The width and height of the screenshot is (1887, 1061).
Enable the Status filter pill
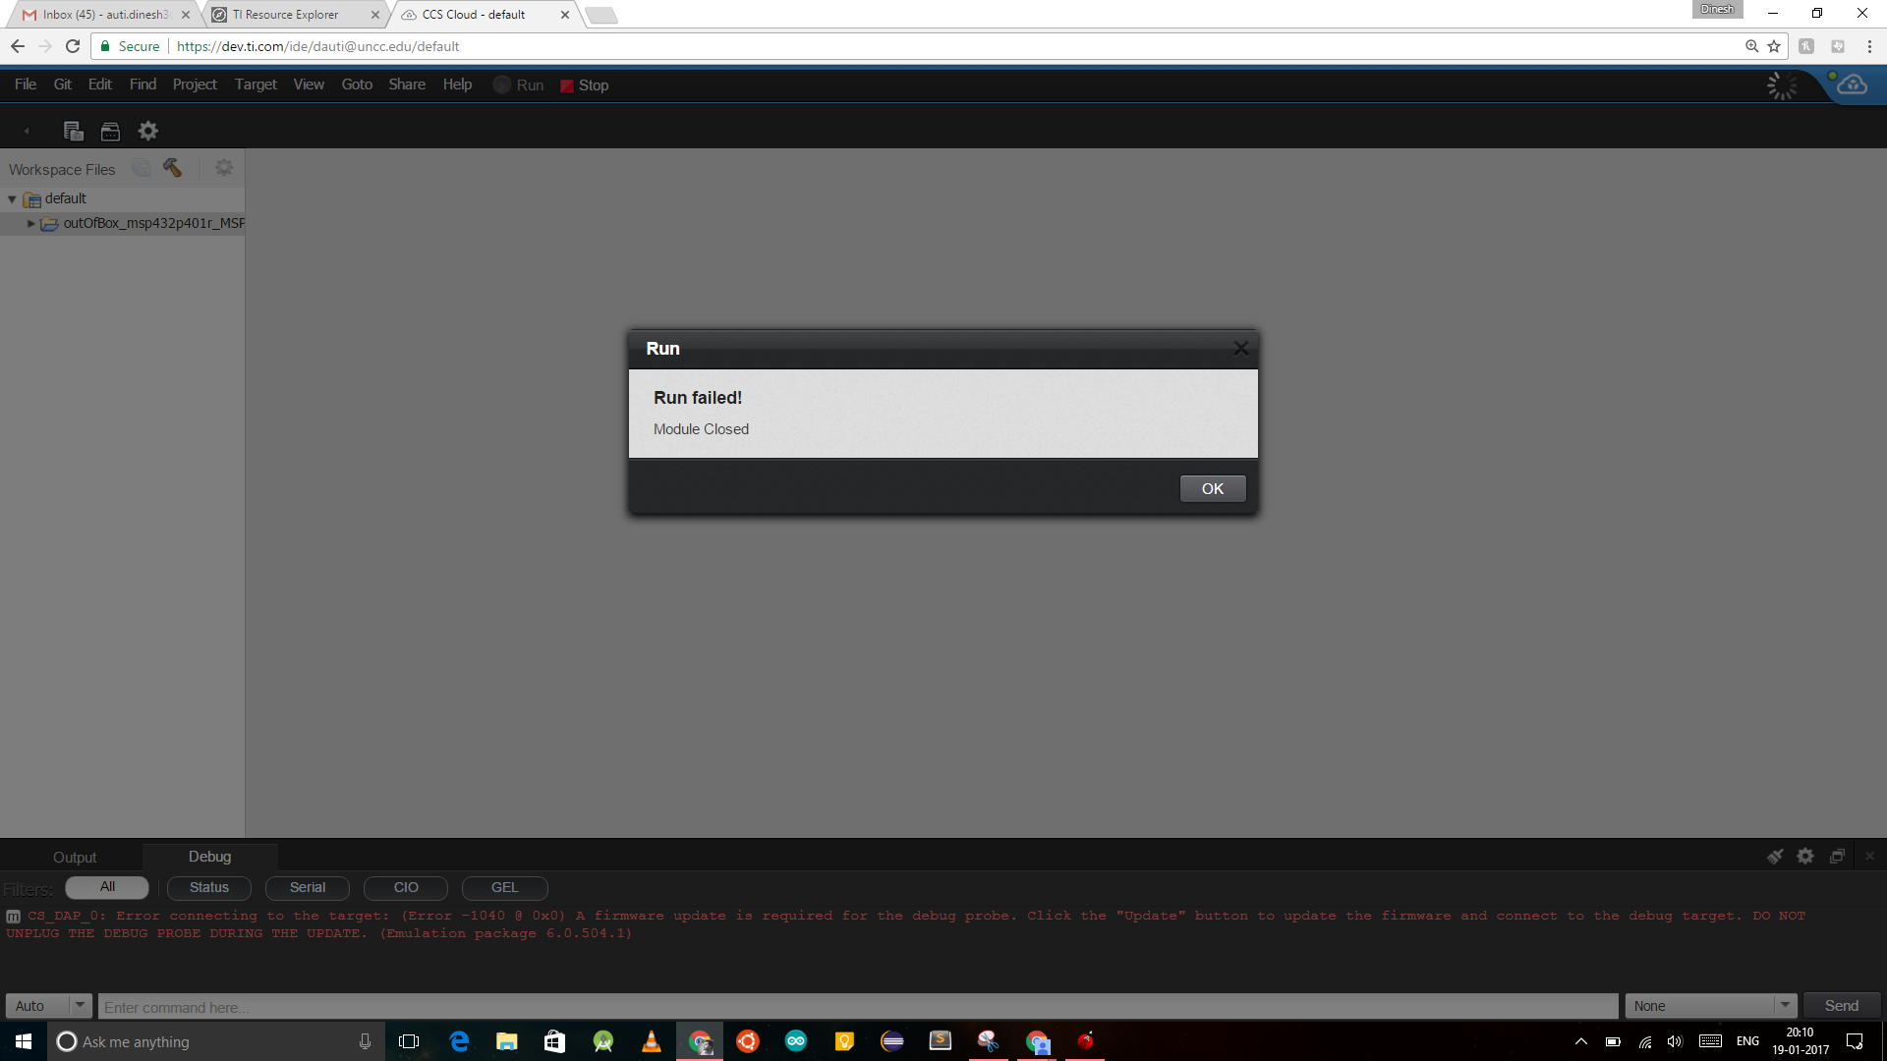pos(209,887)
